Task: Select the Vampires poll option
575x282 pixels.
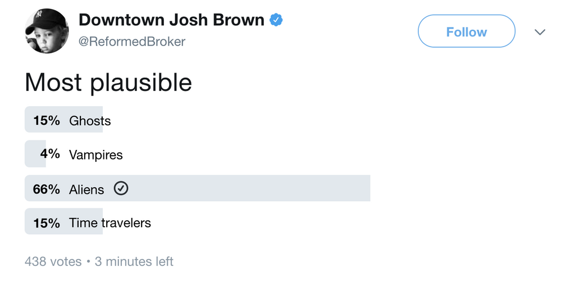Action: point(95,154)
